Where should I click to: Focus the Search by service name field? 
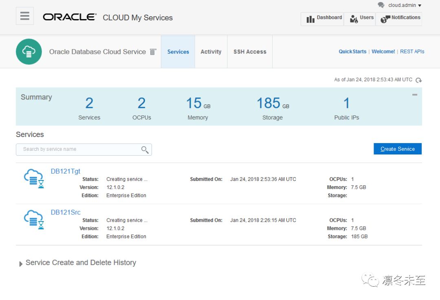[x=84, y=150]
